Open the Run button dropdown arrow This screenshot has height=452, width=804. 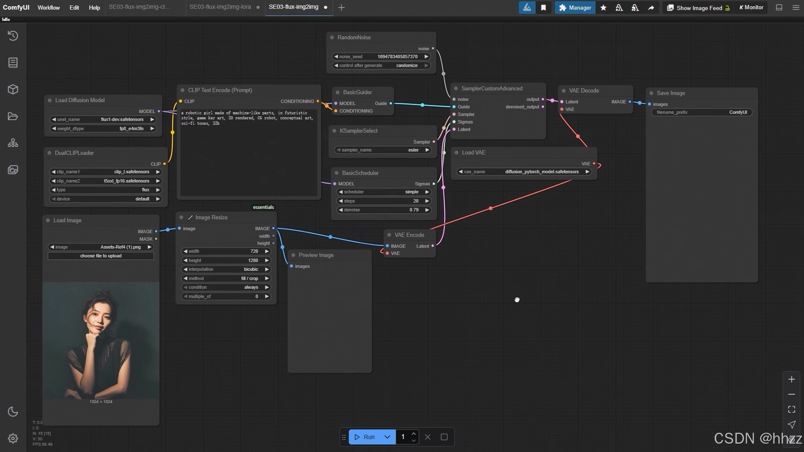click(x=387, y=437)
